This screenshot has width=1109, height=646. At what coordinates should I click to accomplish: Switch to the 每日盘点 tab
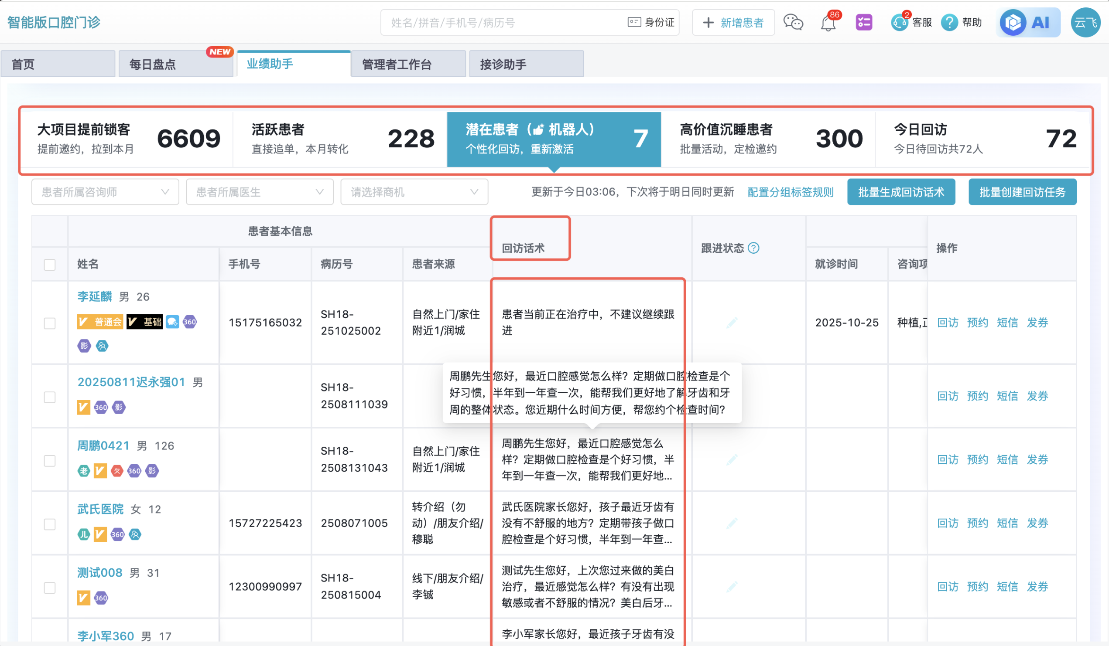click(x=175, y=64)
